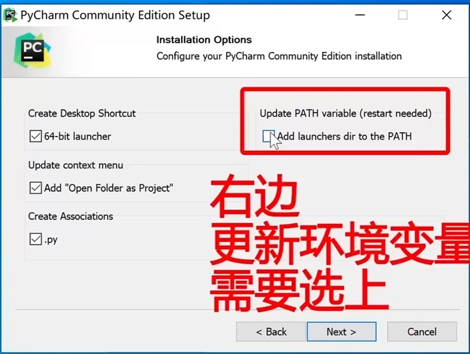Close the PyCharm Setup dialog

(446, 15)
